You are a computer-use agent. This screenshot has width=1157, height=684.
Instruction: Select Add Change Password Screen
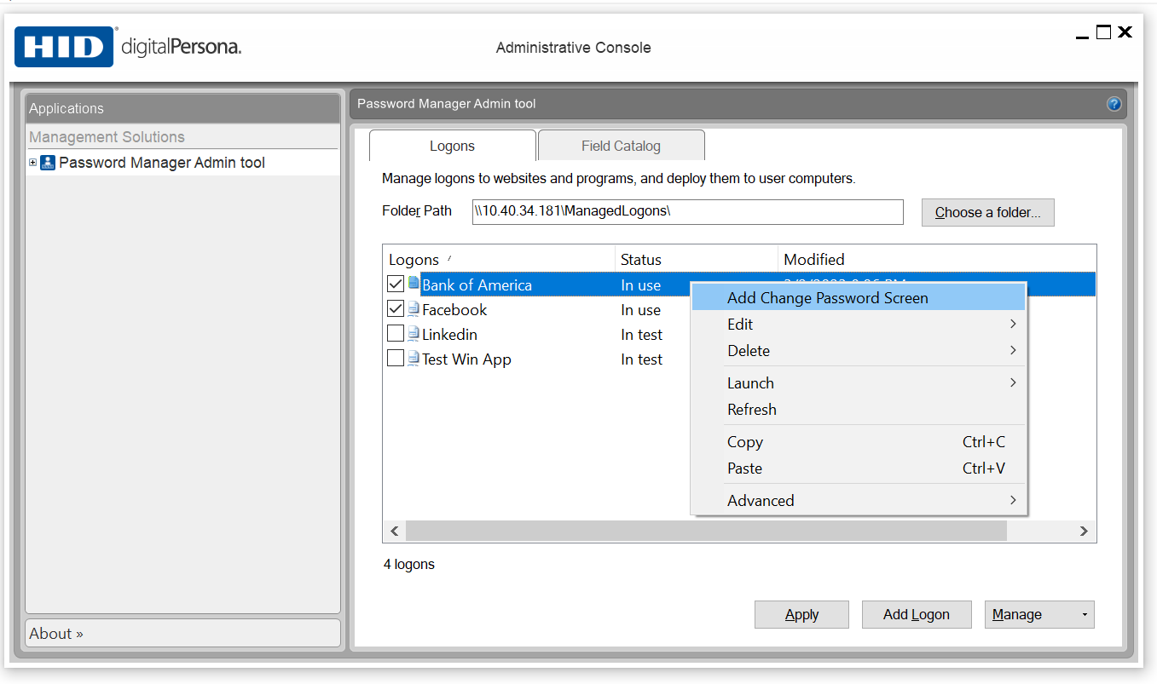tap(827, 298)
